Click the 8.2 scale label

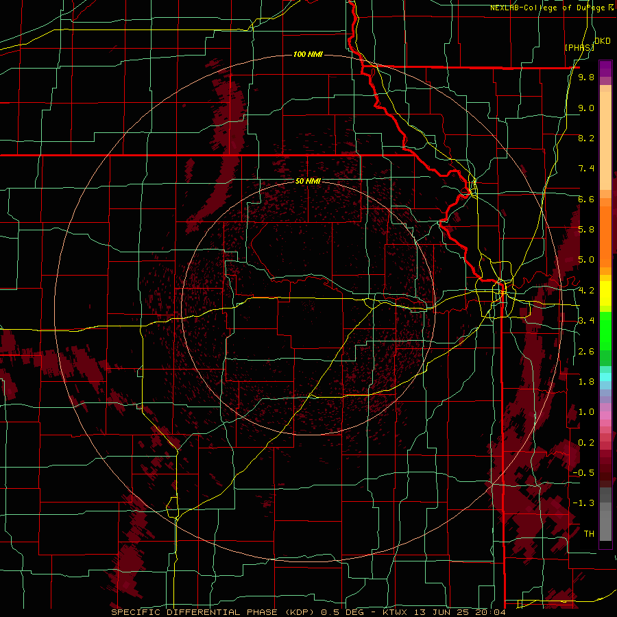586,138
